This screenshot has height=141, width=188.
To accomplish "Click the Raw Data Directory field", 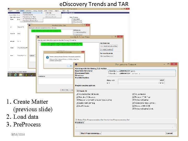I will [141, 71].
